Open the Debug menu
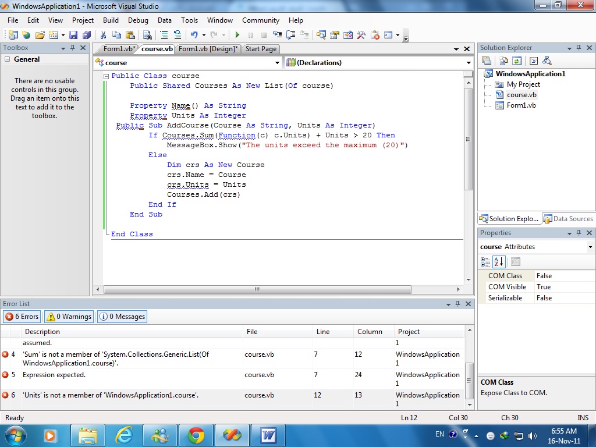Viewport: 596px width, 447px height. [138, 20]
